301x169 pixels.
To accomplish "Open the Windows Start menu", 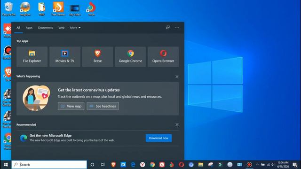I will tap(6, 165).
